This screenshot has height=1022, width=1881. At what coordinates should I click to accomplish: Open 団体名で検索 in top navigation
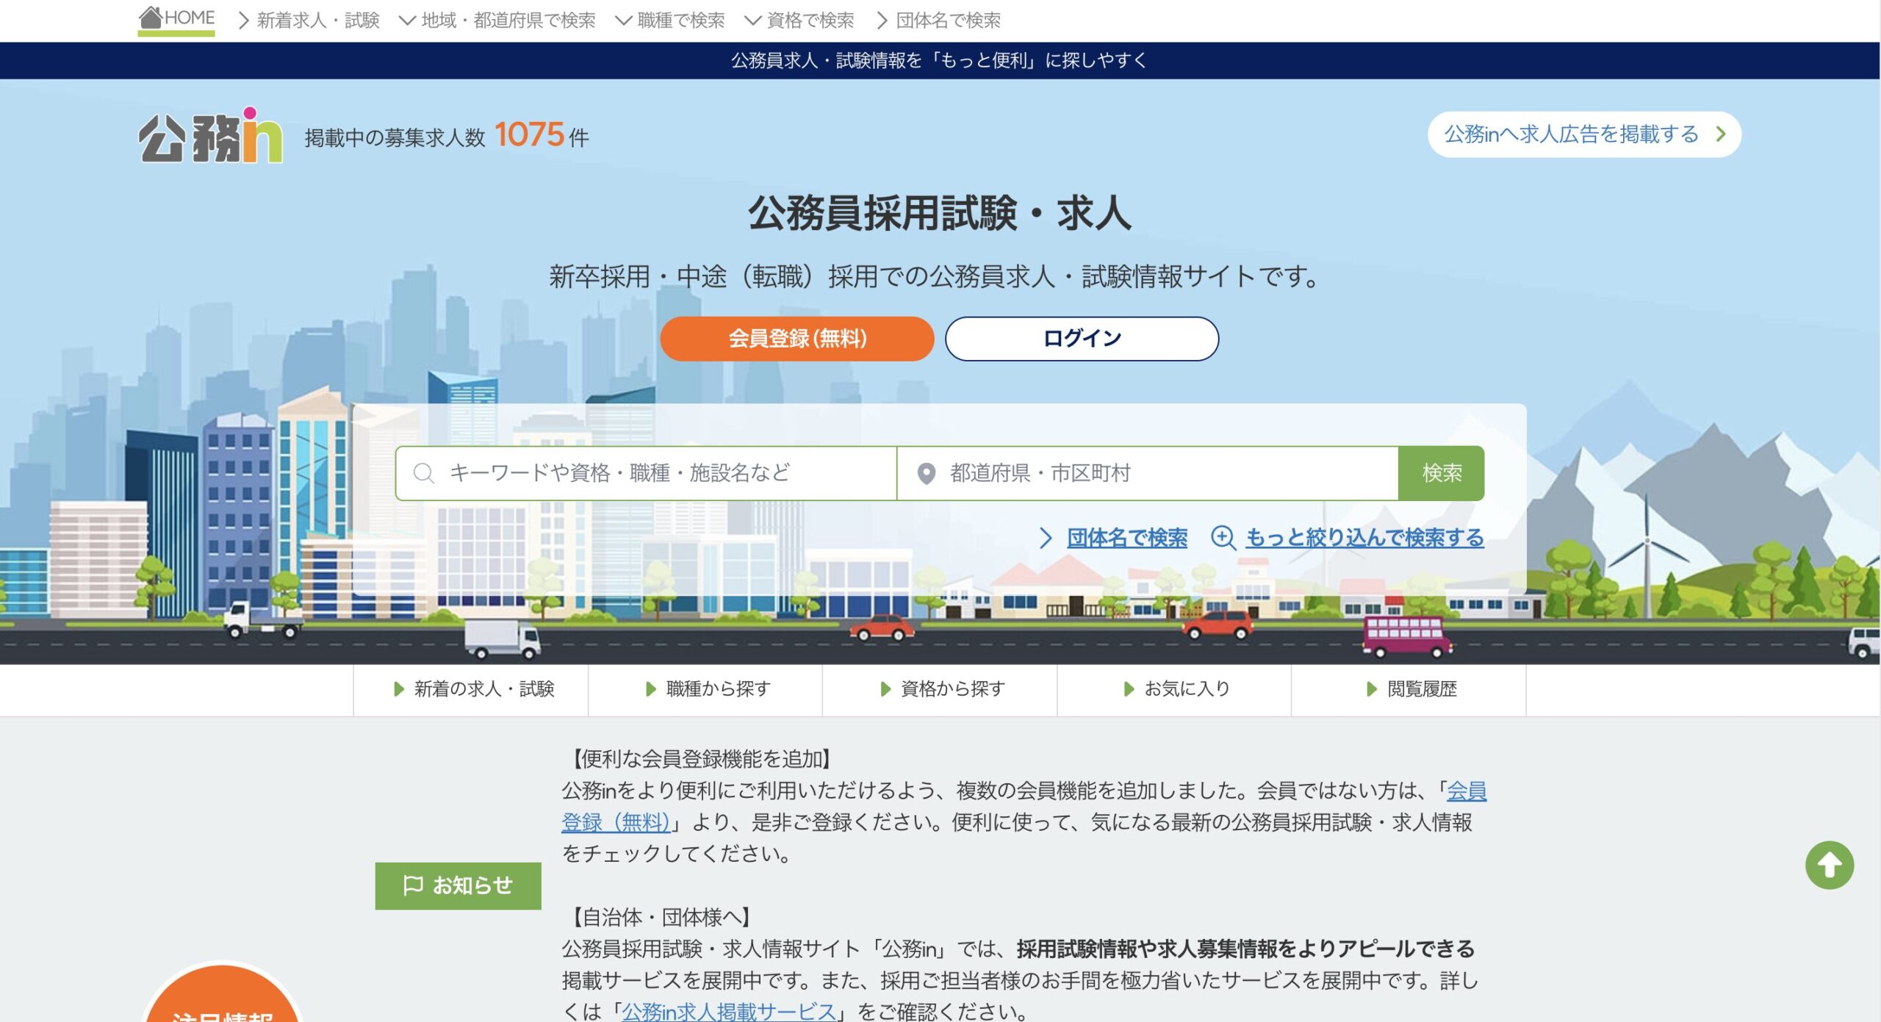tap(939, 20)
